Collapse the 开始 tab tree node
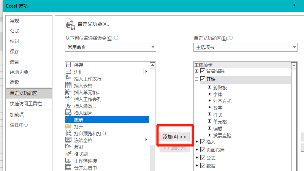304x171 pixels. pos(196,79)
